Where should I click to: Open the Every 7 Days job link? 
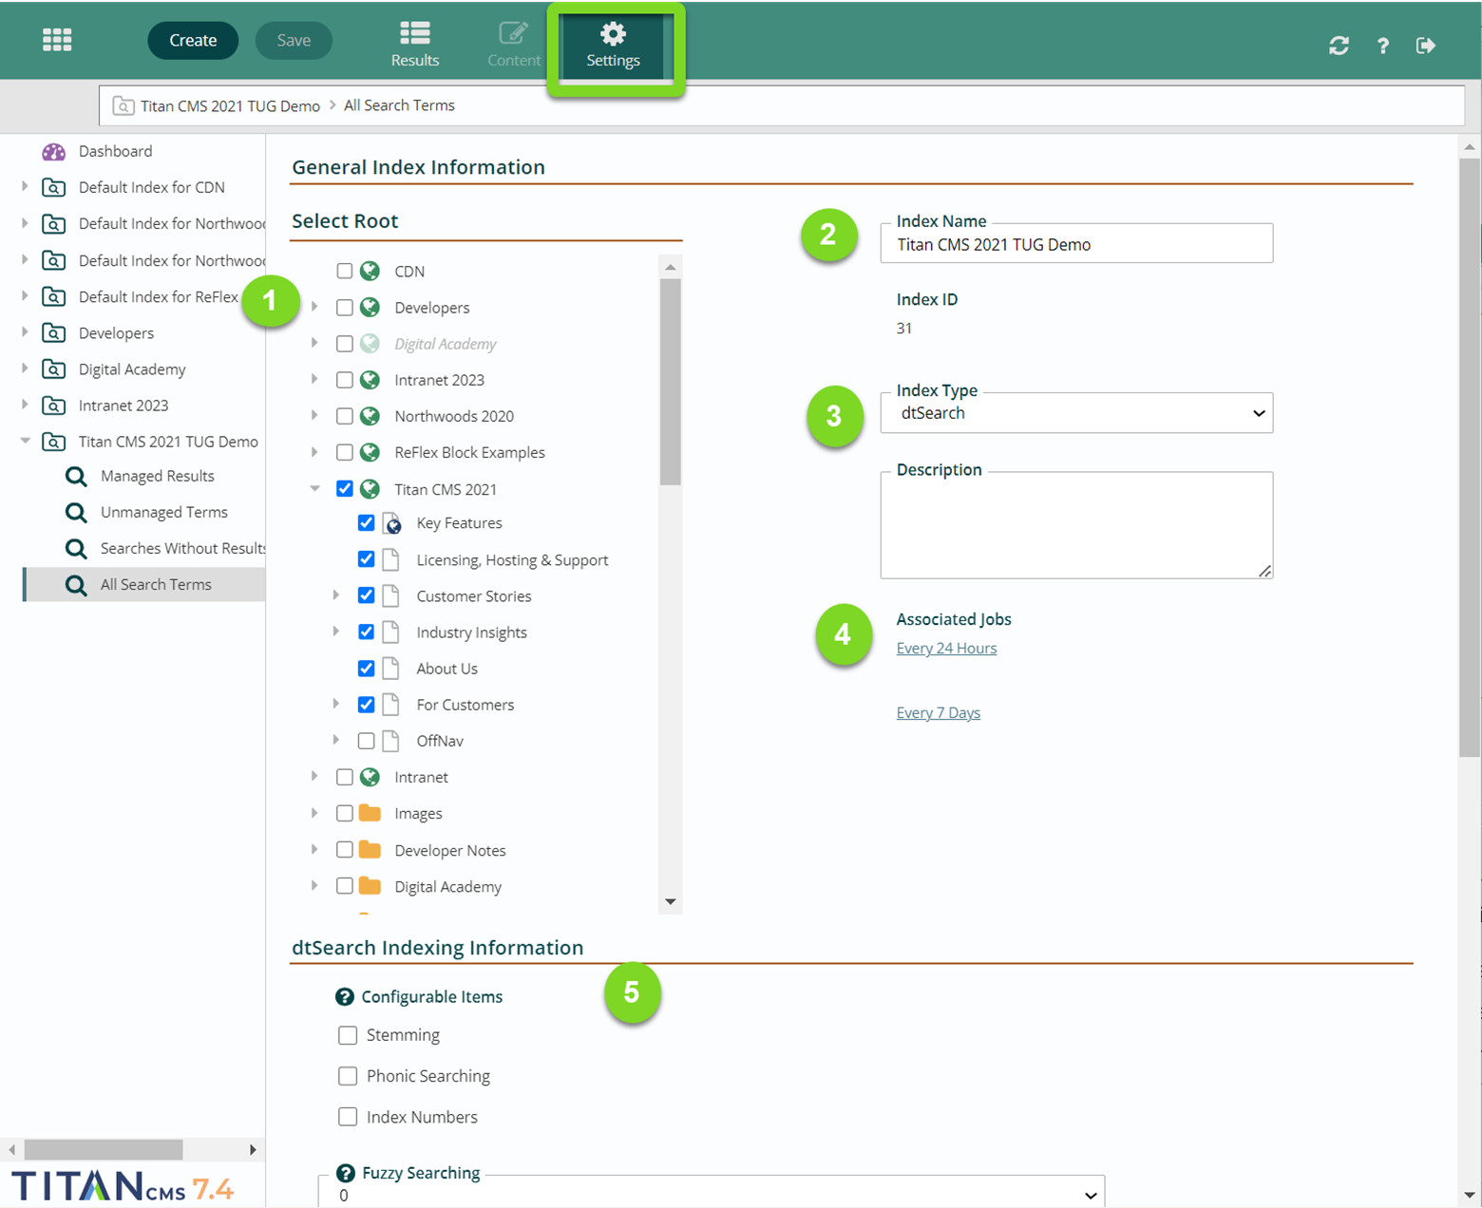coord(938,712)
